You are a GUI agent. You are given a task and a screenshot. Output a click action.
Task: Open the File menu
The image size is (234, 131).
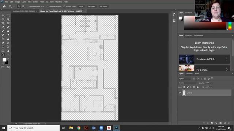point(7,2)
